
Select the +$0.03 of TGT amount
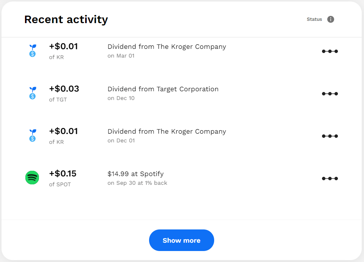(64, 89)
